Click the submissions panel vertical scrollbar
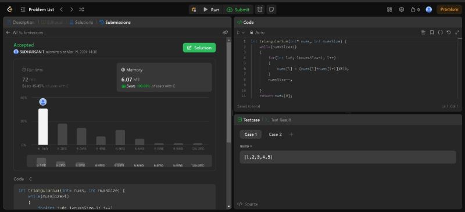 click(x=228, y=92)
